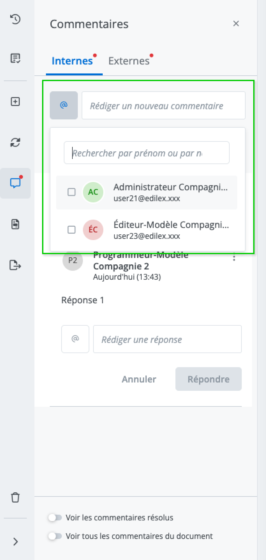Click the trash delete sidebar icon

pos(15,497)
